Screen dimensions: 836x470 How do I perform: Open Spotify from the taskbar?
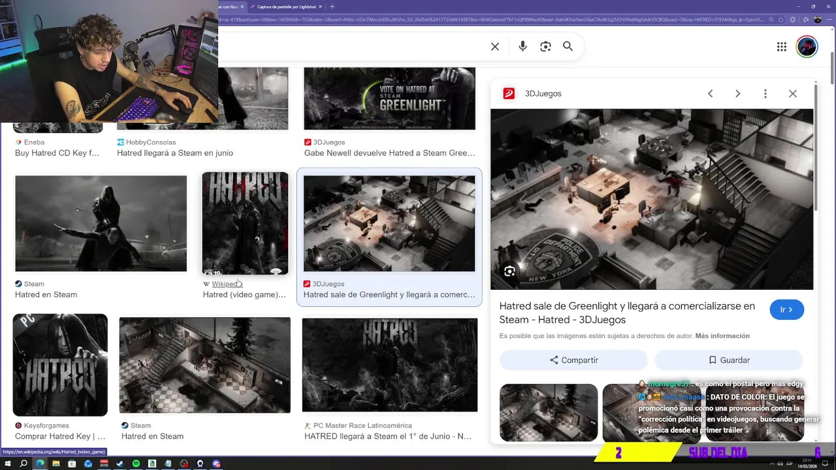[x=136, y=463]
